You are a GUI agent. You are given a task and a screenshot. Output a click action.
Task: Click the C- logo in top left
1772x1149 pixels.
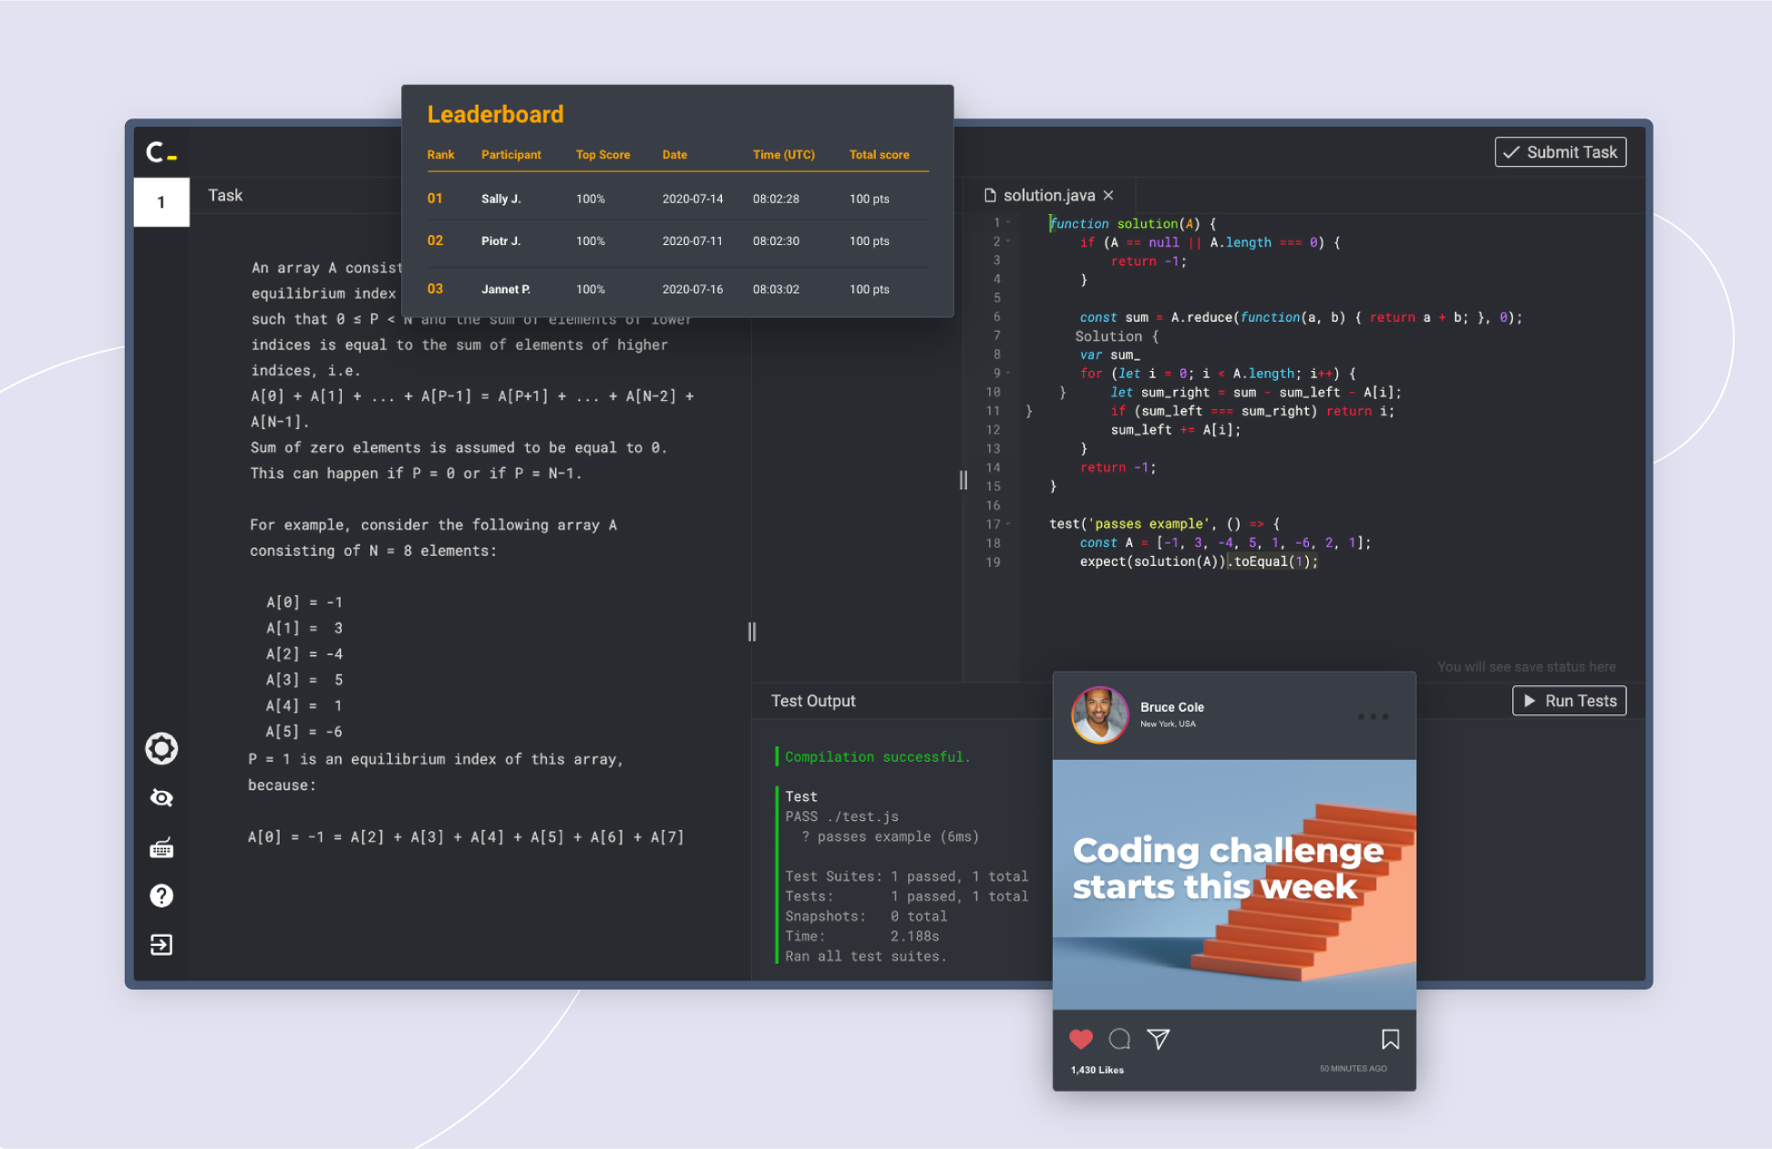point(161,152)
